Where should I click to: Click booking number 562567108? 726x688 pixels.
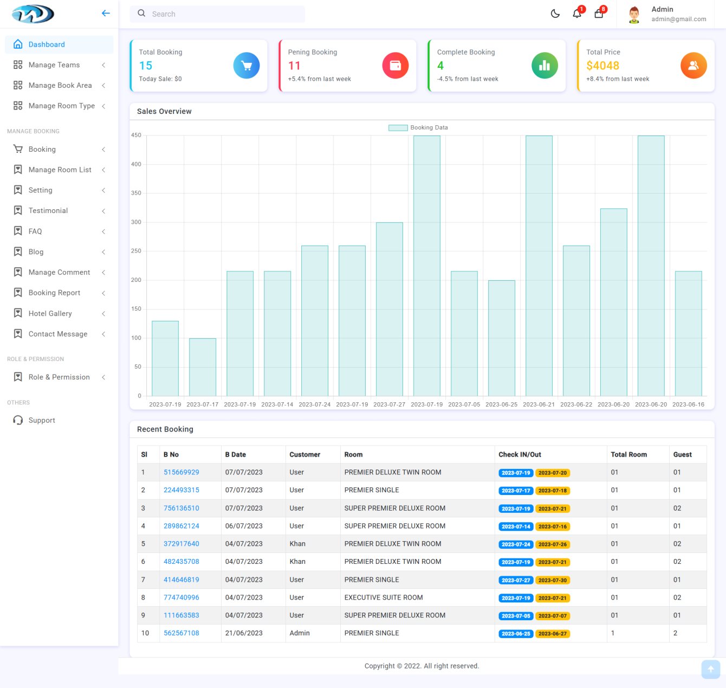coord(181,633)
